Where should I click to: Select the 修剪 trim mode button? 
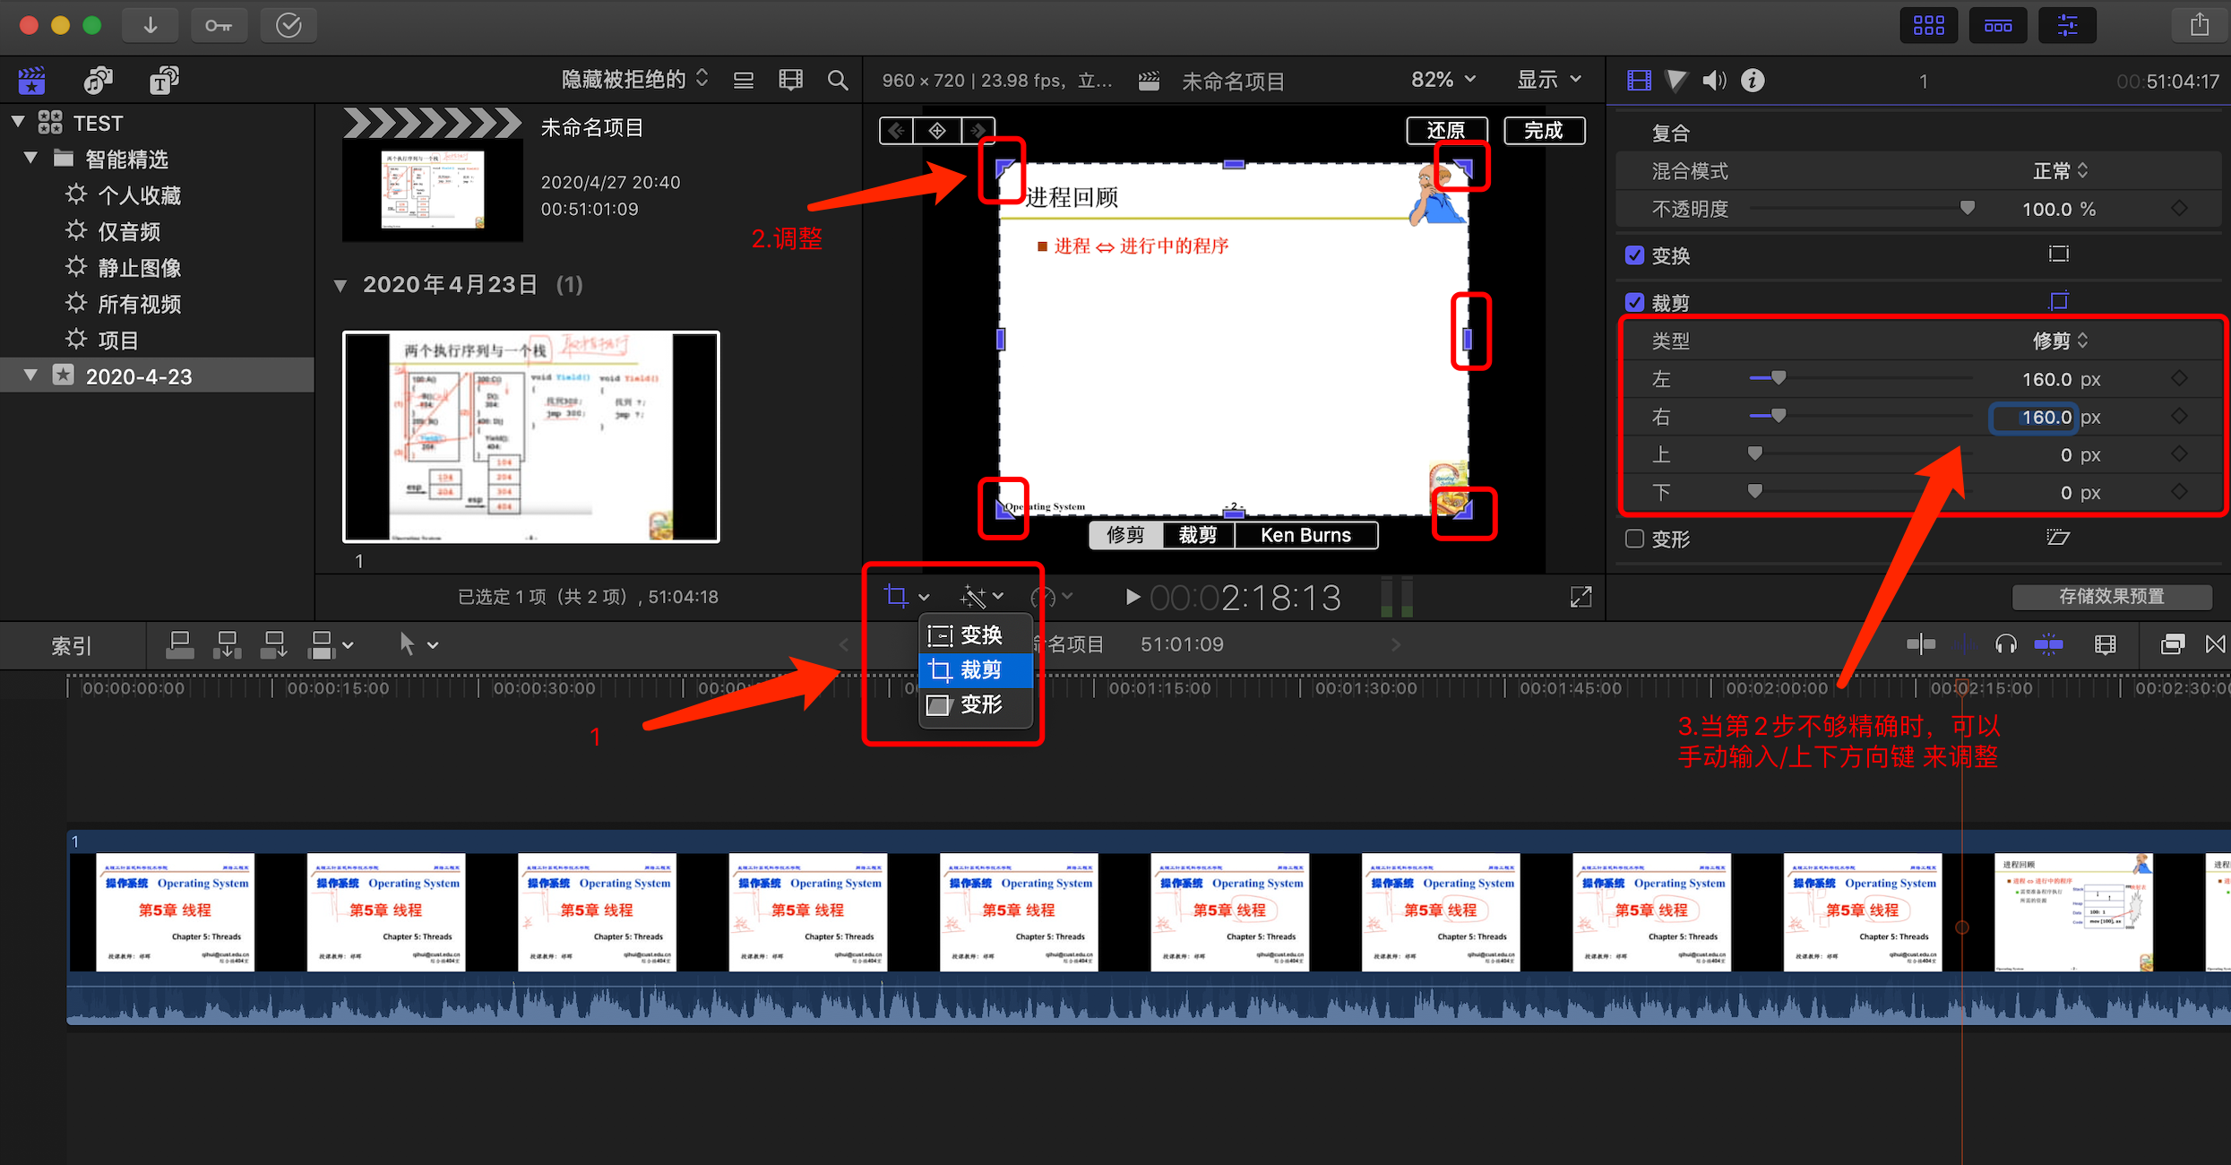pyautogui.click(x=1126, y=535)
